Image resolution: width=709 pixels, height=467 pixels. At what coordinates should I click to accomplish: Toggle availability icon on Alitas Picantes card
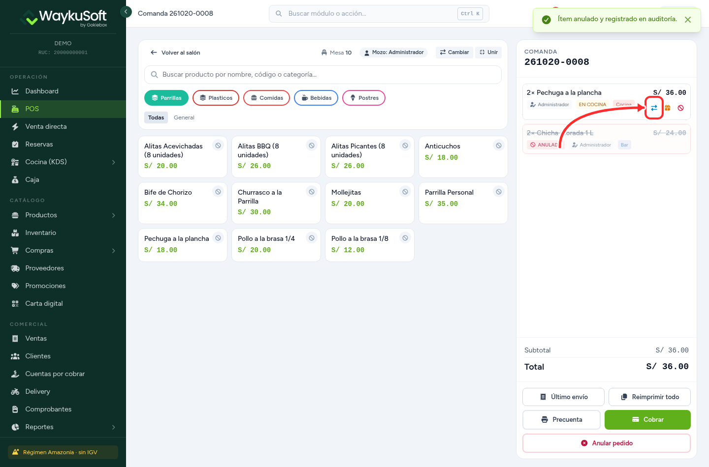[x=405, y=146]
